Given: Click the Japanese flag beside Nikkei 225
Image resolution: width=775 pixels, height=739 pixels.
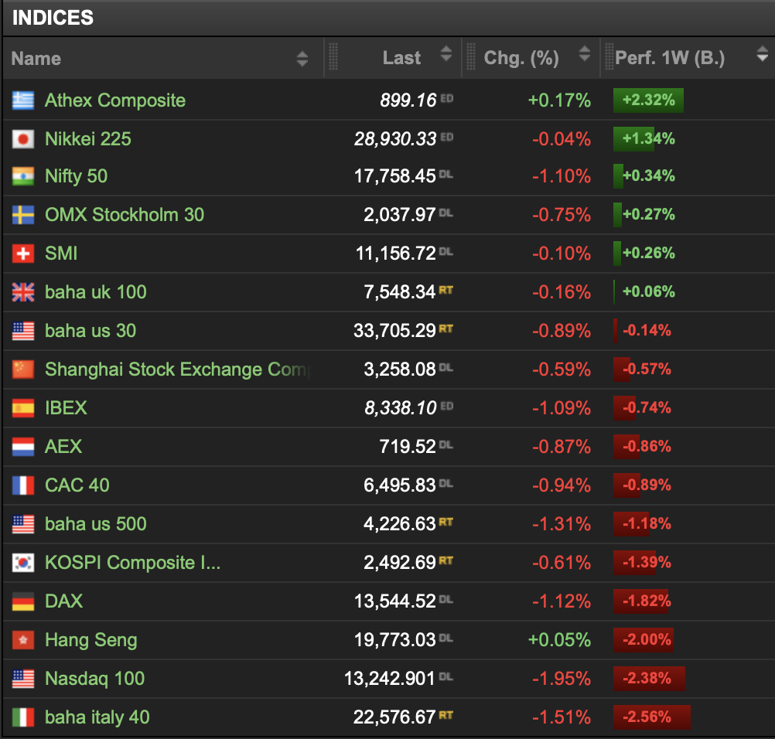Looking at the screenshot, I should point(23,139).
